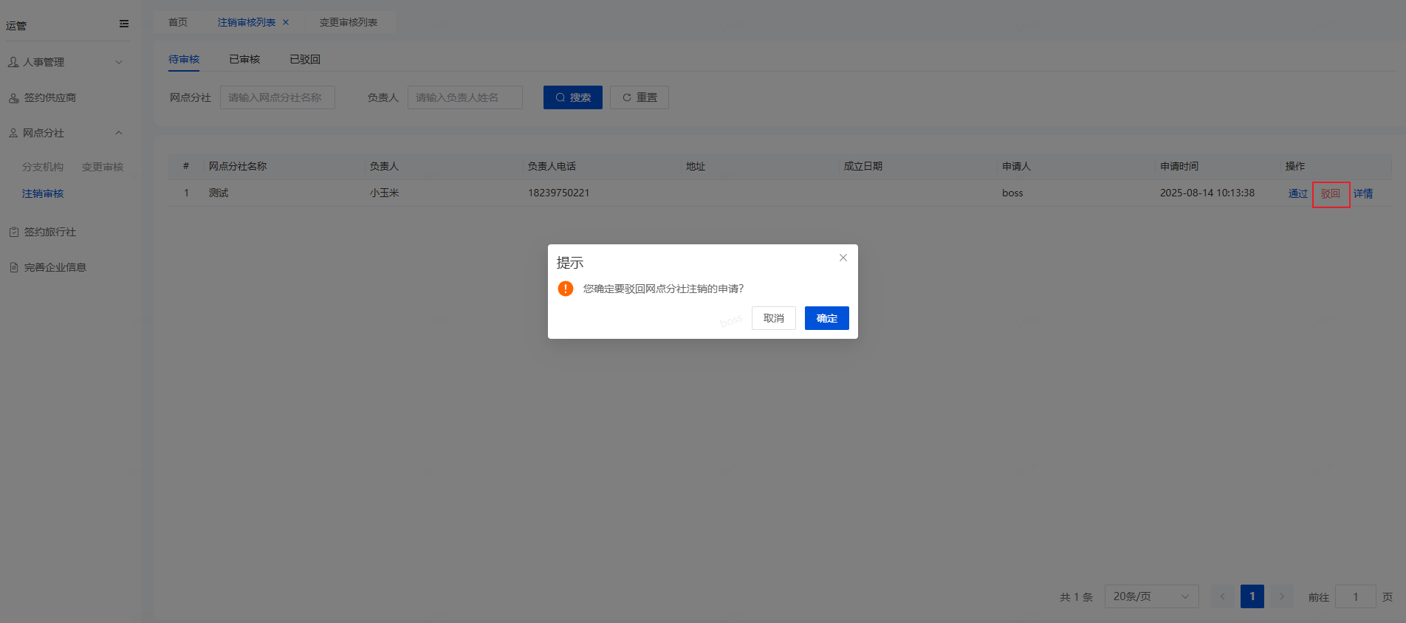
Task: Click the orange warning icon in the dialog
Action: tap(566, 289)
